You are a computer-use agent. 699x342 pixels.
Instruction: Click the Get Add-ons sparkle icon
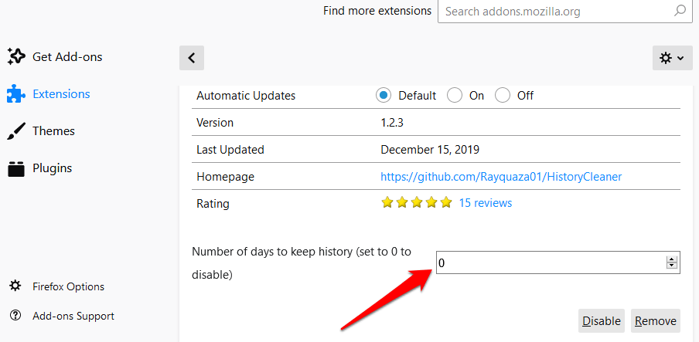16,56
